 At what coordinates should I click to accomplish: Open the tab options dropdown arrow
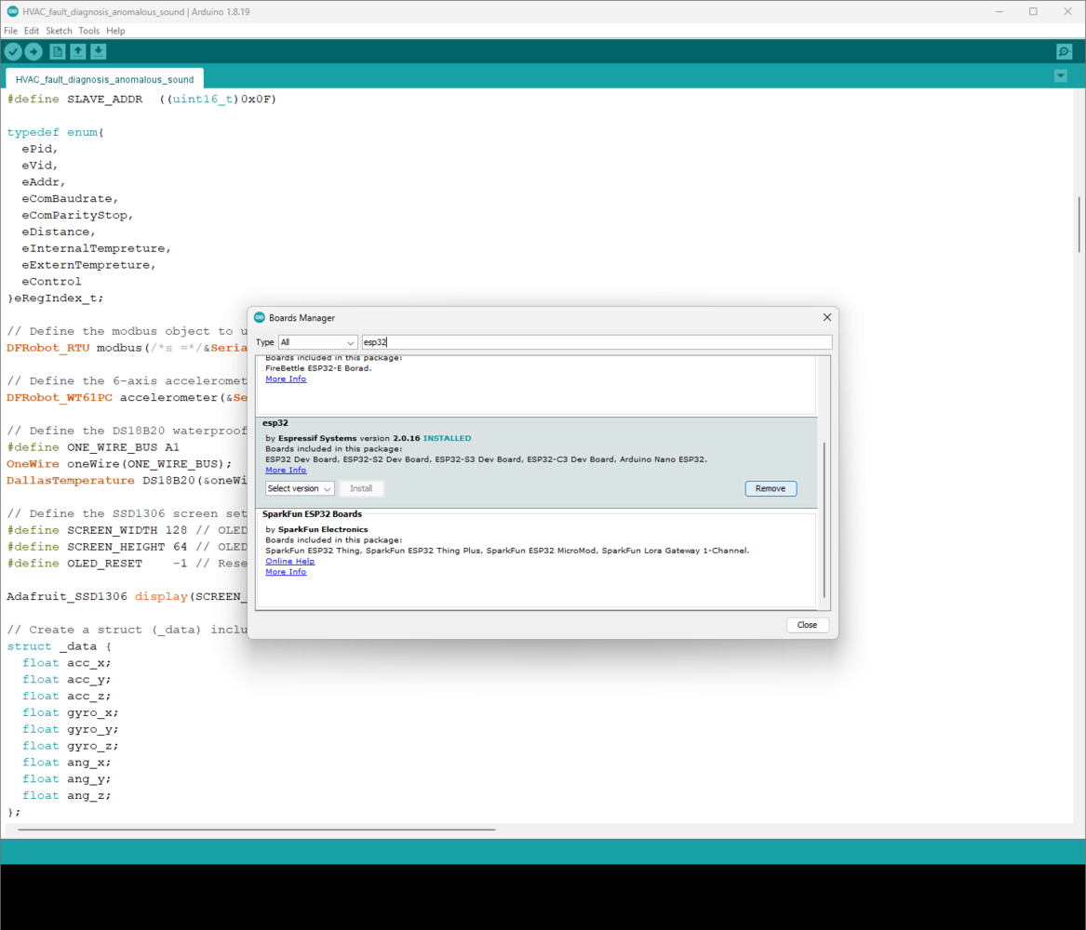pos(1060,76)
